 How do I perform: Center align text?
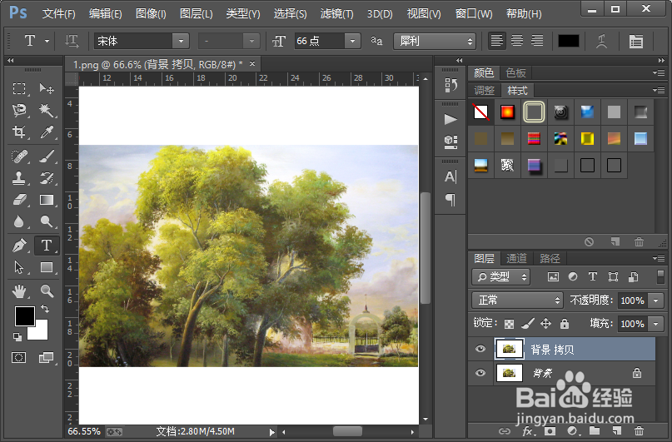[x=517, y=41]
